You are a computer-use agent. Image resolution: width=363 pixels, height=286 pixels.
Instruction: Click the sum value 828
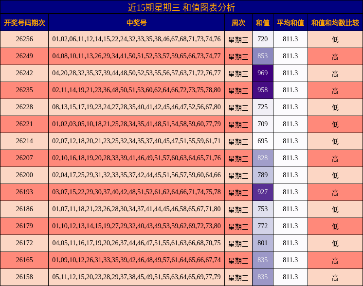(263, 158)
